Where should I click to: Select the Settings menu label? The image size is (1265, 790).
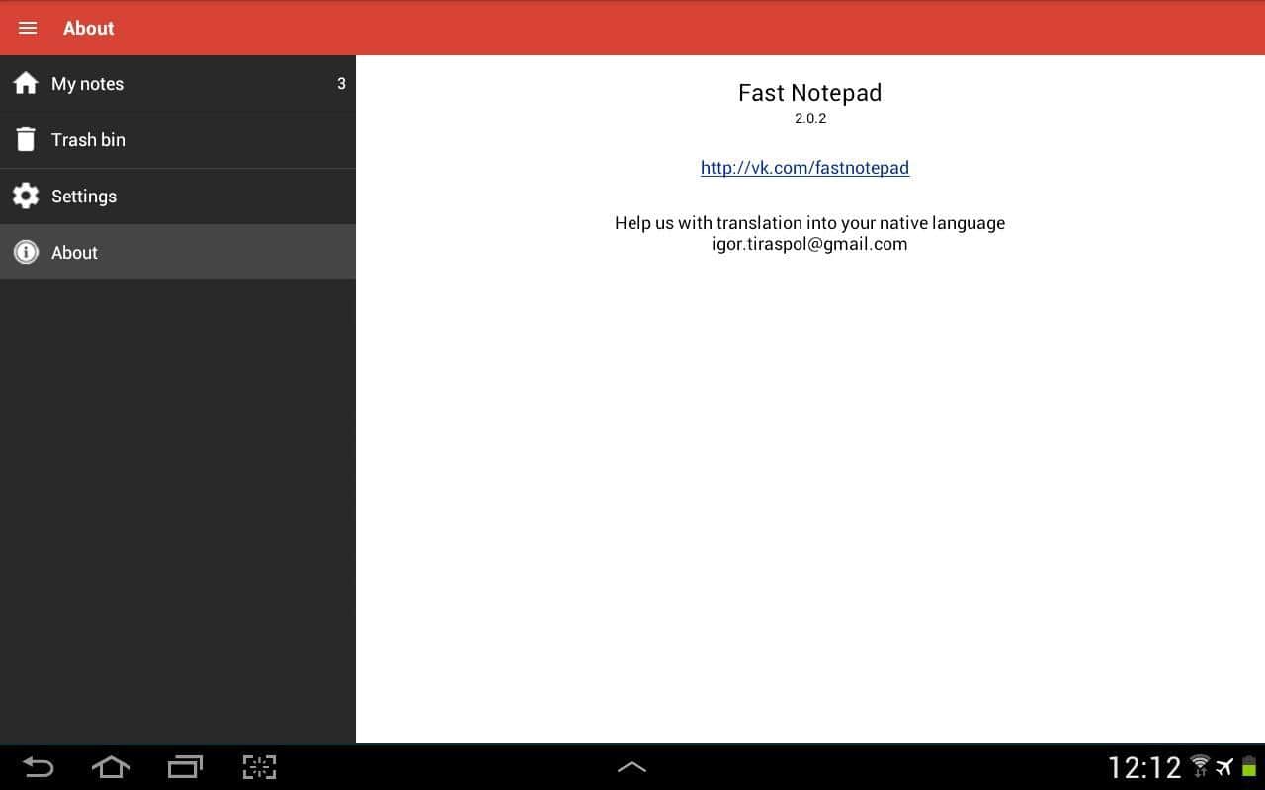84,197
